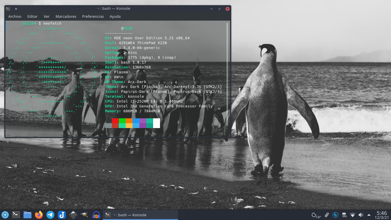Open the Marcadores menu
391x220 pixels.
(66, 17)
